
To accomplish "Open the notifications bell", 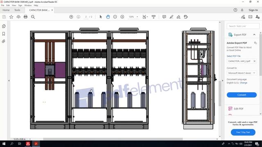I will (x=242, y=10).
